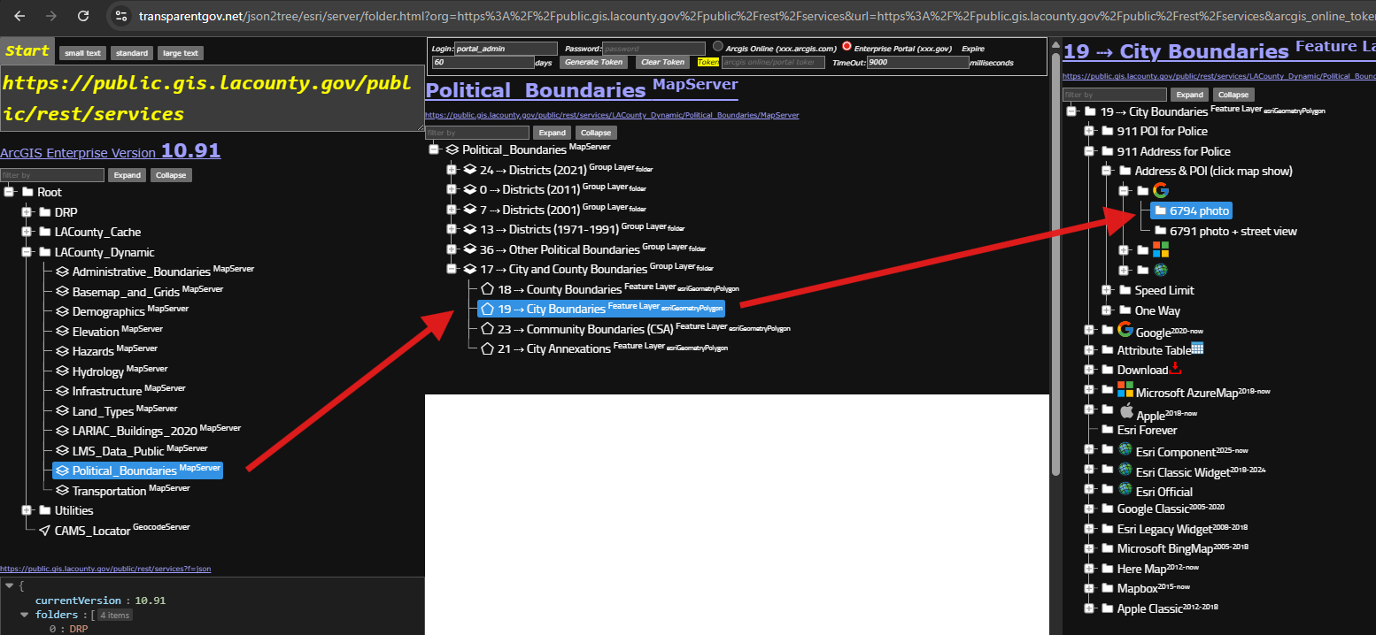1376x635 pixels.
Task: Select the Arcgis Online radio button
Action: pyautogui.click(x=718, y=47)
